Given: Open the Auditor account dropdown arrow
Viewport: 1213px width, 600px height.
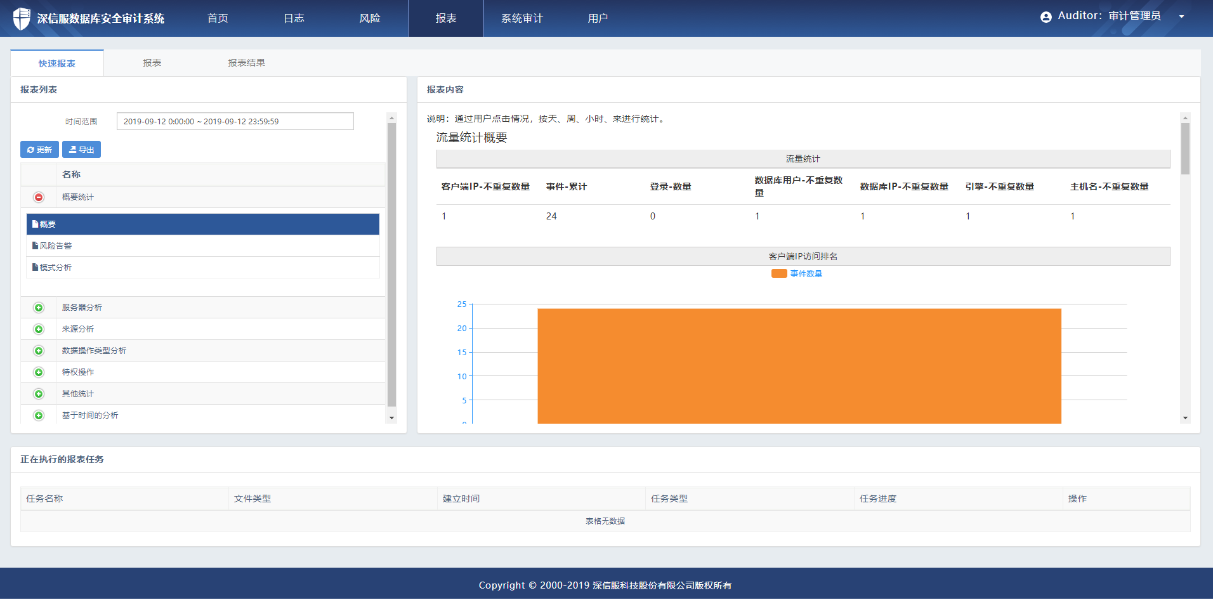Looking at the screenshot, I should coord(1181,17).
